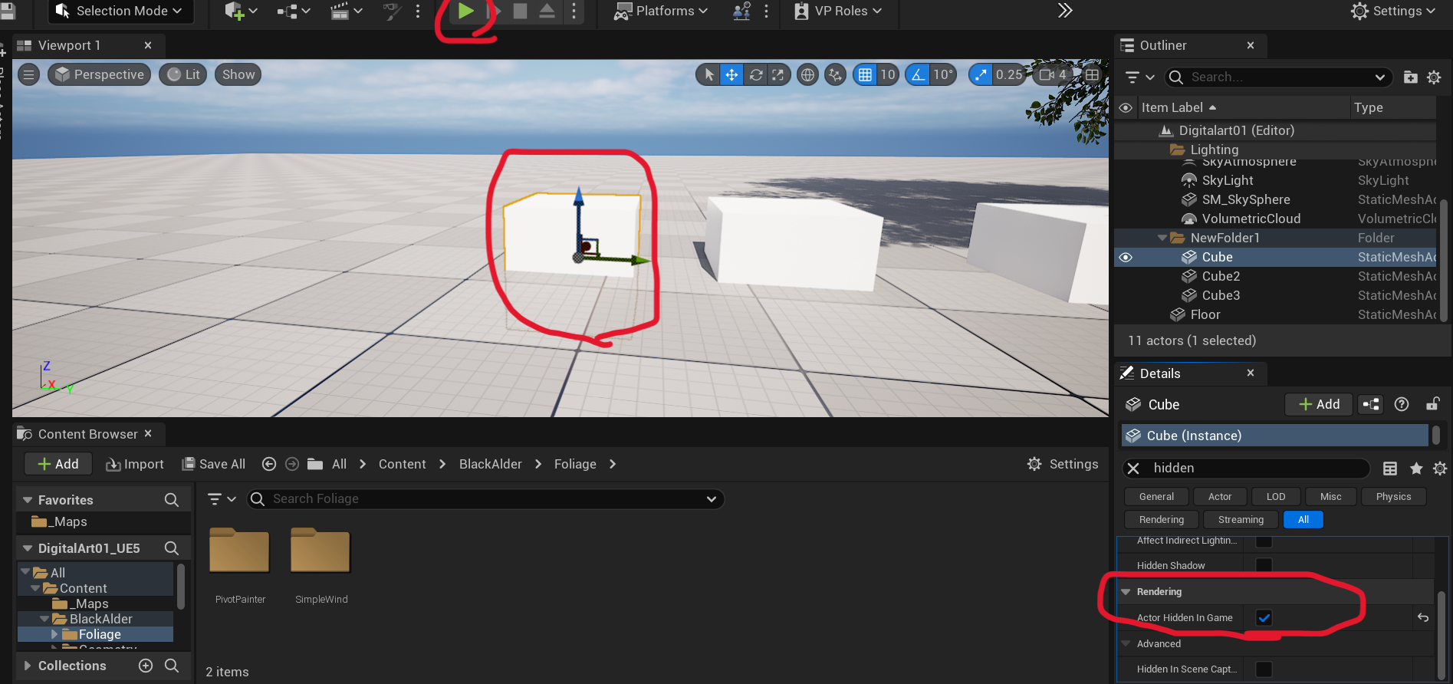Click the Stop simulation square button

pos(520,11)
